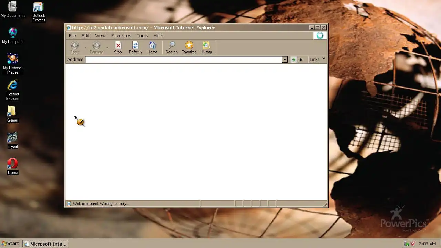This screenshot has width=441, height=248.
Task: Open the Search pane
Action: click(172, 48)
